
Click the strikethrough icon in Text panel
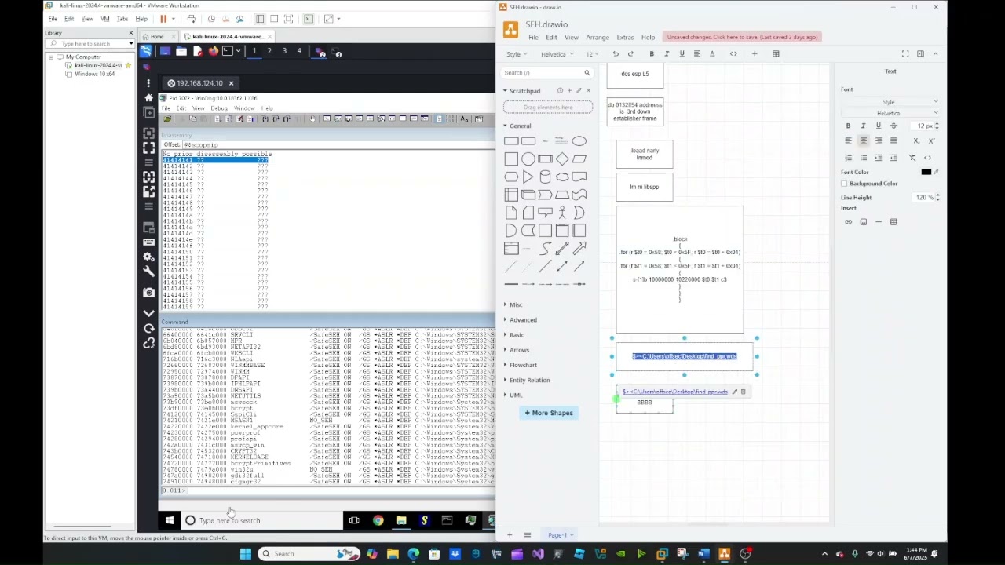(x=894, y=126)
